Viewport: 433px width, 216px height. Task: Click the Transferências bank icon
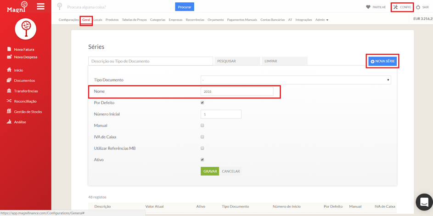point(9,91)
